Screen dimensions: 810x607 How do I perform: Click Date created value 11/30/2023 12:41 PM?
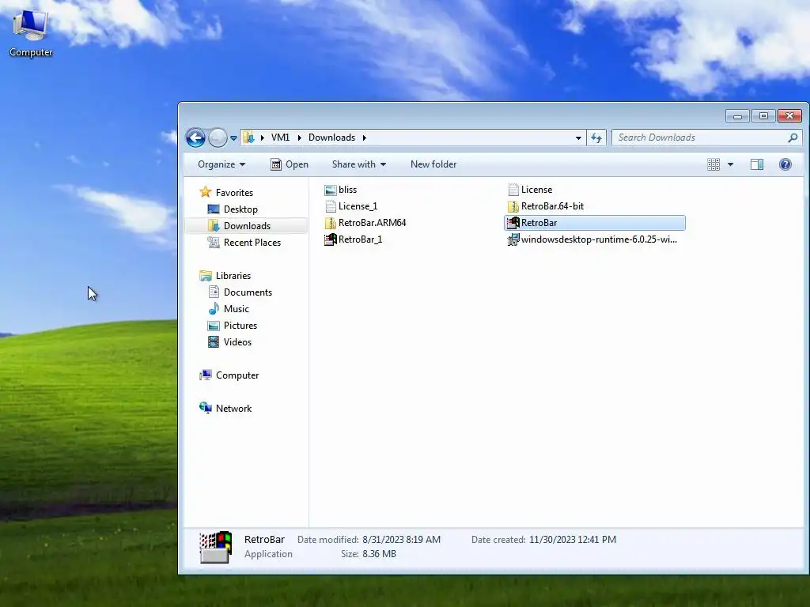pos(573,539)
